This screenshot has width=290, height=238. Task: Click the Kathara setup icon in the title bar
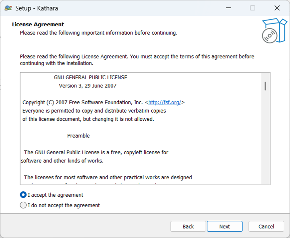point(8,8)
